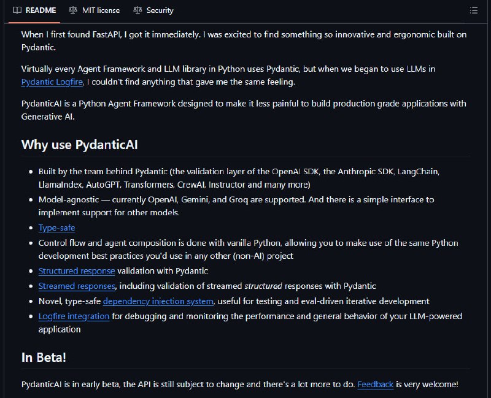Click the scale icon beside Security

(137, 10)
